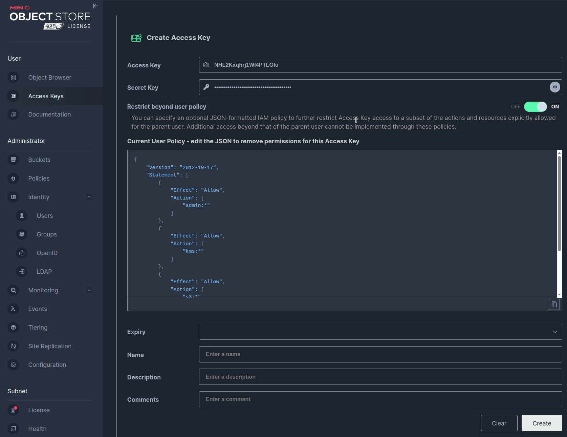Click the Site Replication sync icon

tap(13, 346)
